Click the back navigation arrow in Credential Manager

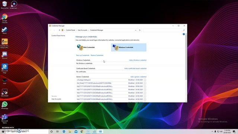click(51, 30)
